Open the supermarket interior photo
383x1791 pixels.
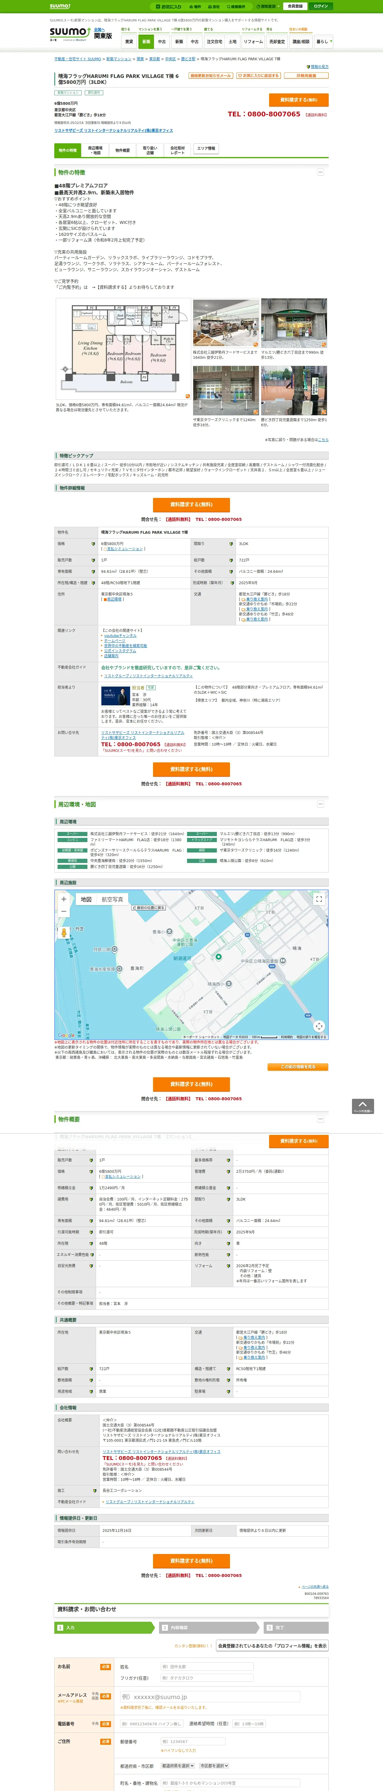[225, 323]
